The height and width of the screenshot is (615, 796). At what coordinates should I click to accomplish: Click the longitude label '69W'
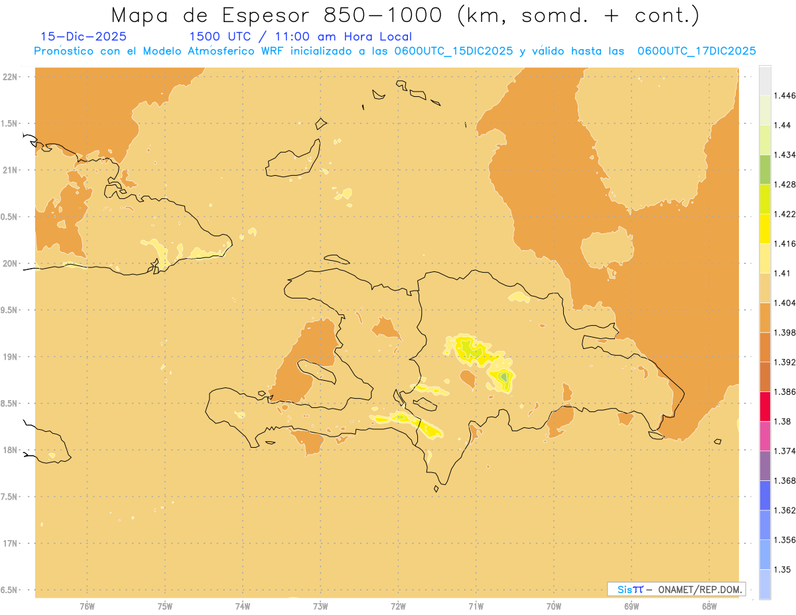point(631,606)
